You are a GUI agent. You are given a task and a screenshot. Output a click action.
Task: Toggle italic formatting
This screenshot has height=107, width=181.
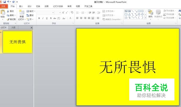click(x=43, y=18)
